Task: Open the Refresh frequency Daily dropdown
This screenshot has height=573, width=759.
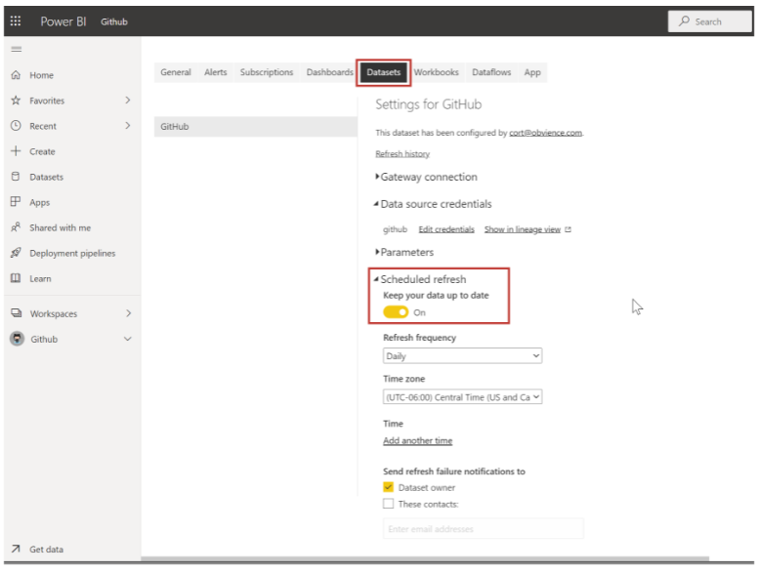Action: 462,356
